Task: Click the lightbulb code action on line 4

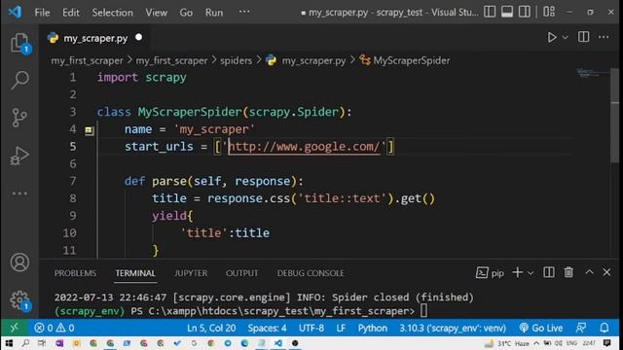Action: 89,130
